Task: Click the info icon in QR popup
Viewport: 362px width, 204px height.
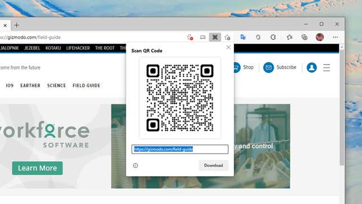Action: pos(135,165)
